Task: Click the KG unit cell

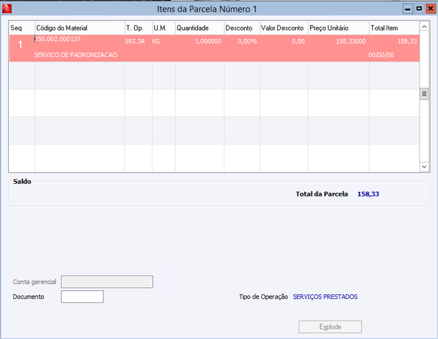Action: [156, 41]
